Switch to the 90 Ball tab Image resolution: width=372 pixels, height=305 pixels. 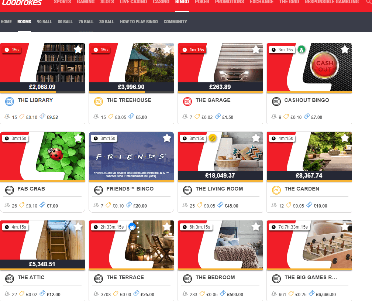[x=44, y=21]
